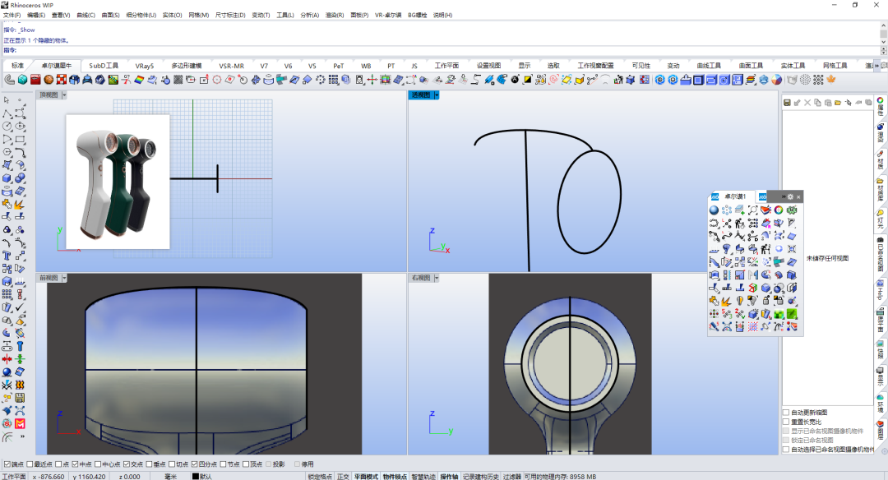Click the stacked colored layers icon in toolbar

[x=751, y=80]
